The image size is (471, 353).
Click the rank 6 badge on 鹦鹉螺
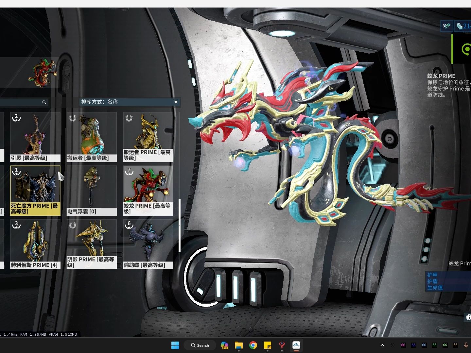(129, 225)
